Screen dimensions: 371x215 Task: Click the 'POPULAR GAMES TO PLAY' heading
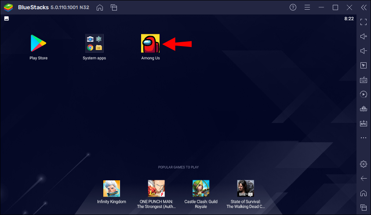pyautogui.click(x=178, y=167)
